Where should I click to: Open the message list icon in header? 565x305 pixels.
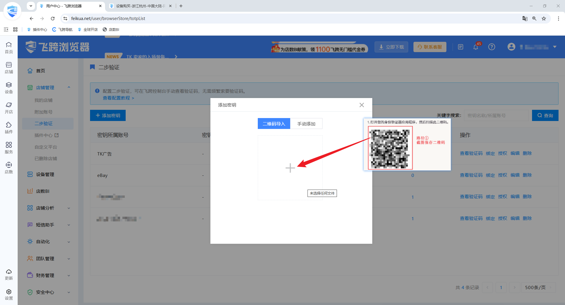(461, 47)
